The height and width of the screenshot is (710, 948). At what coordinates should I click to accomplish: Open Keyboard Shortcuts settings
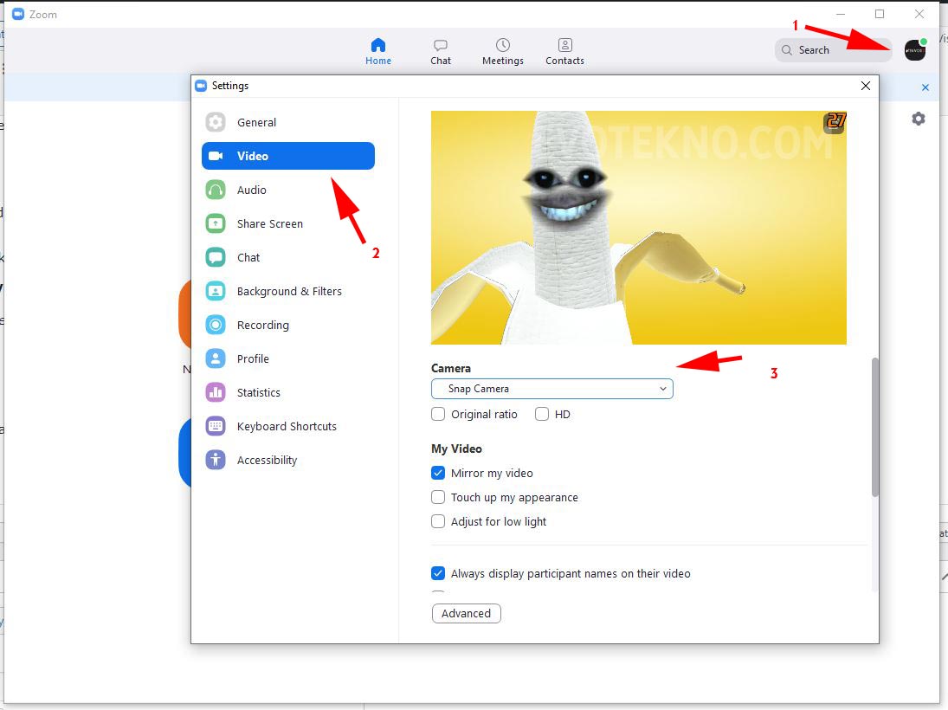286,426
